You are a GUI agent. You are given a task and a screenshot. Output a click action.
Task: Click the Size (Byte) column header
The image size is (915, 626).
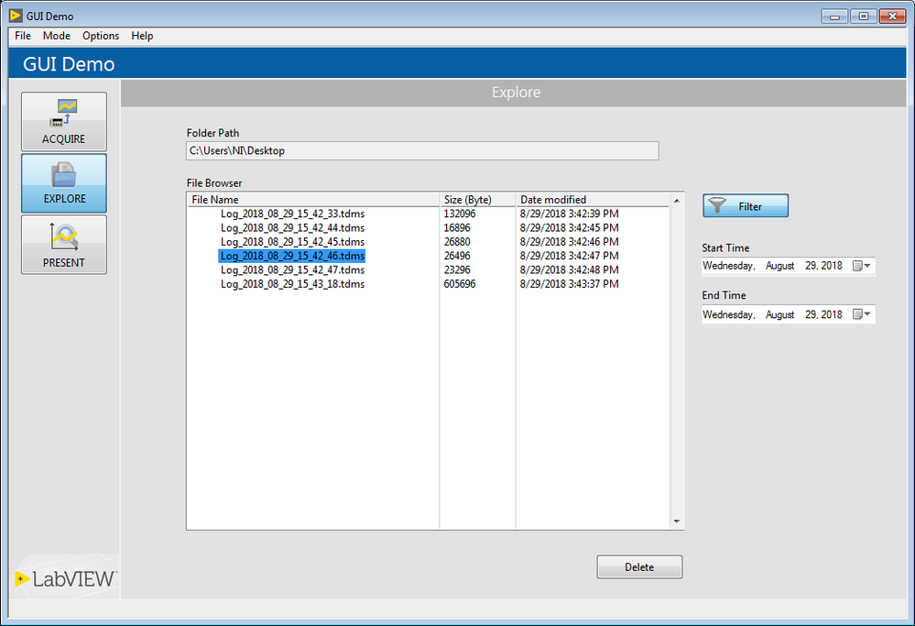coord(477,199)
